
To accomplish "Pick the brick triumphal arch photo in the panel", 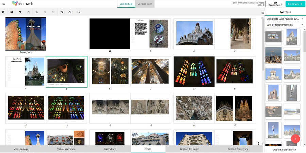I will [273, 93].
